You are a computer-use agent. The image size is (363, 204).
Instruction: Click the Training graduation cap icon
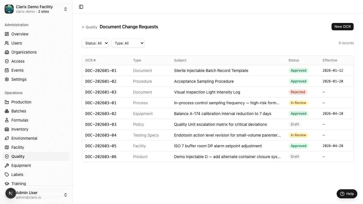coord(7,184)
